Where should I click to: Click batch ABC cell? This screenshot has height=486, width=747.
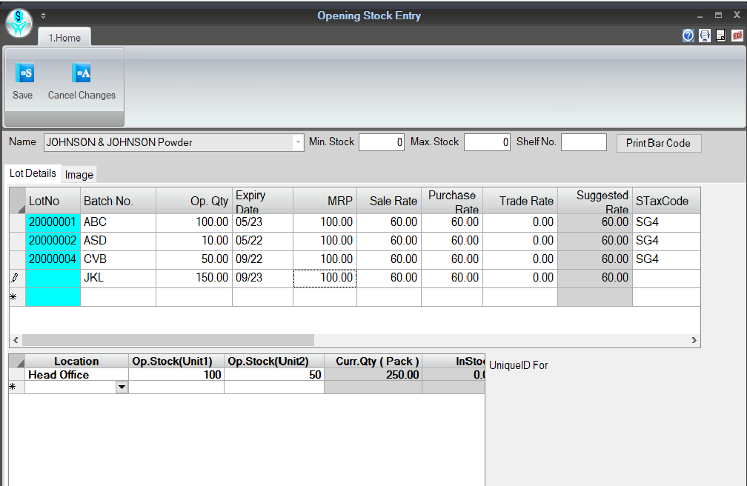(x=118, y=222)
